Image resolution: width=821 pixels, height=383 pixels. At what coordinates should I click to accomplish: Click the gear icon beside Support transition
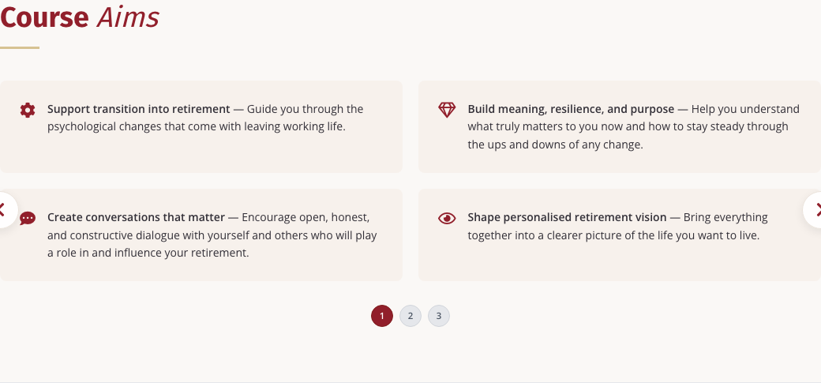28,110
